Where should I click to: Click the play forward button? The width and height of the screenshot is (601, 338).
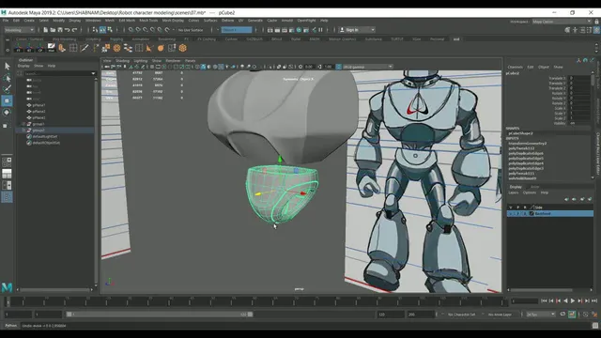[573, 300]
